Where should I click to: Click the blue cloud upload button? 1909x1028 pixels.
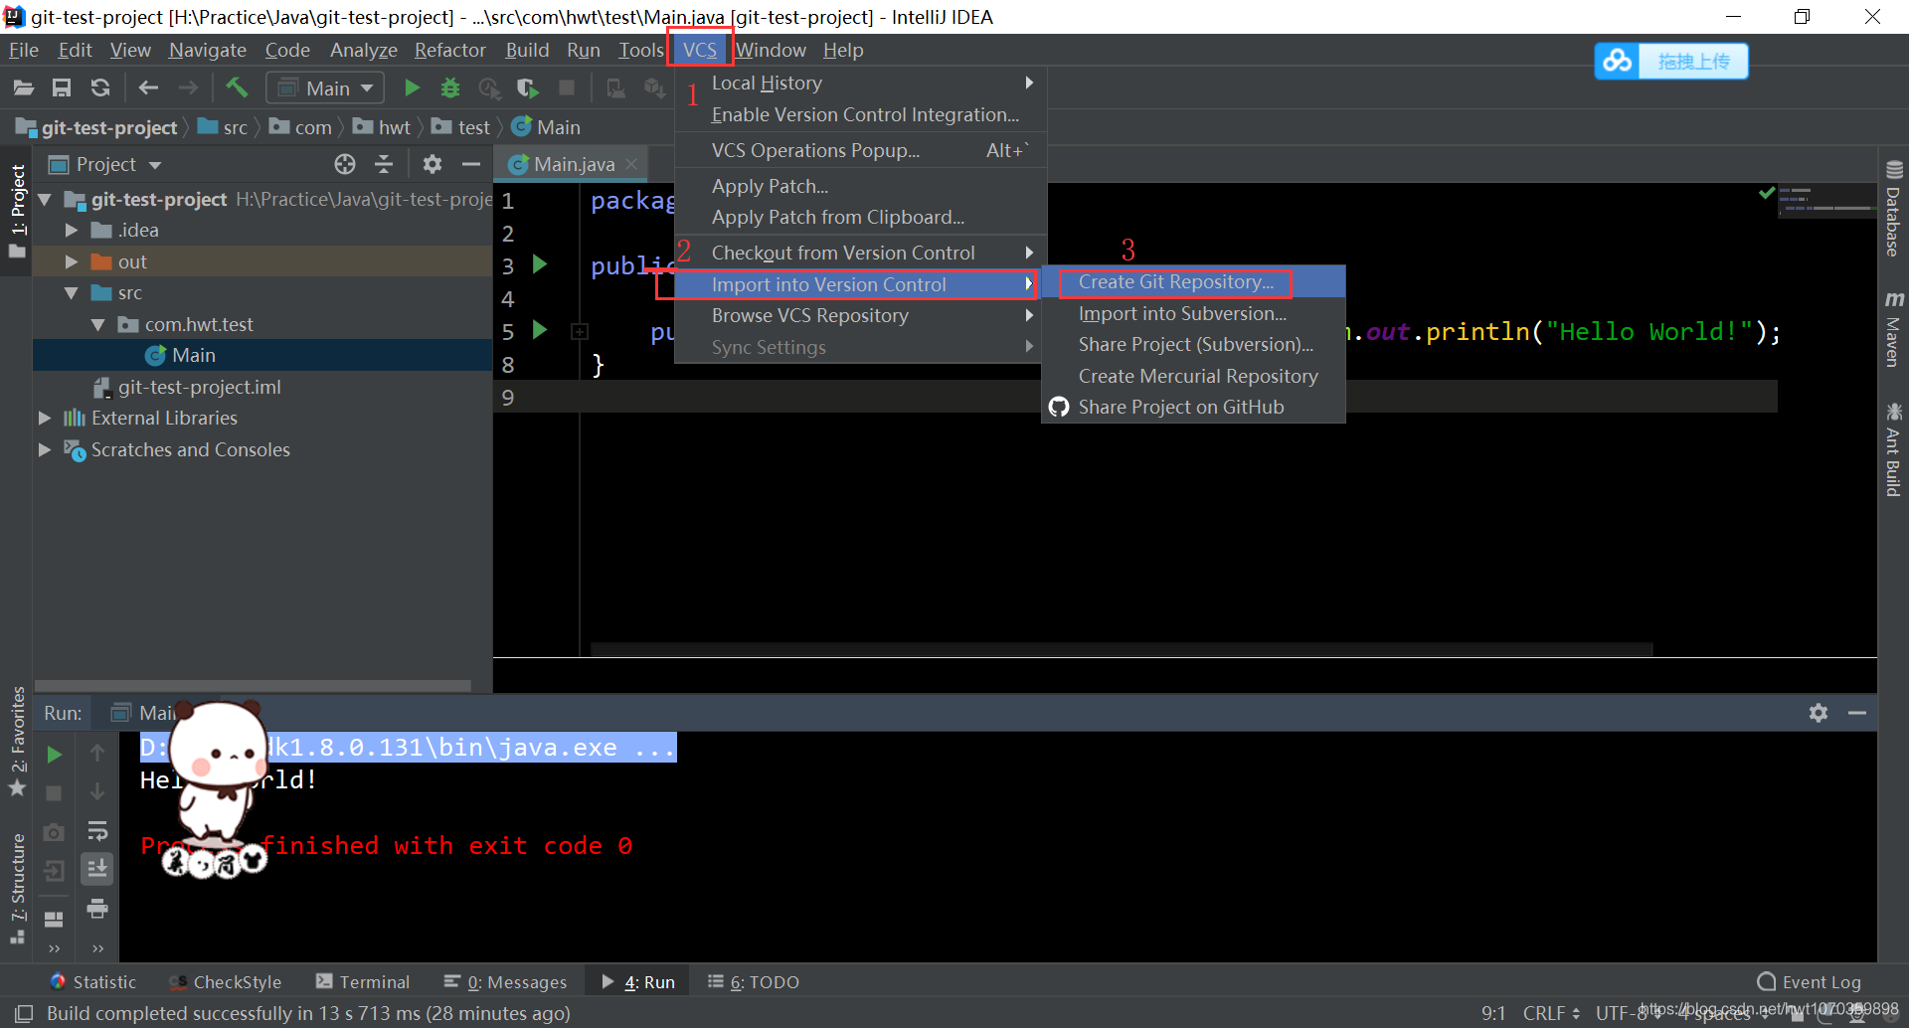coord(1671,62)
